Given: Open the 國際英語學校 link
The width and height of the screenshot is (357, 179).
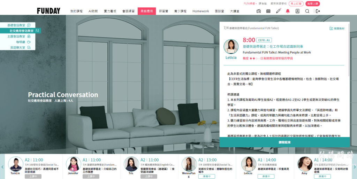Looking at the screenshot, I should 279,3.
